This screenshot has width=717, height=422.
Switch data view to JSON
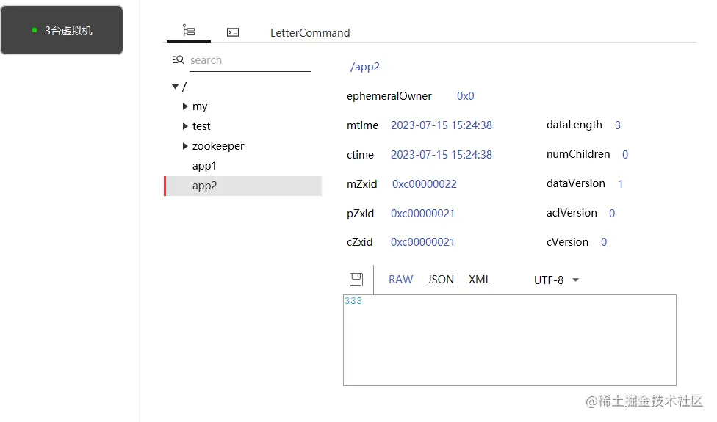(x=440, y=280)
